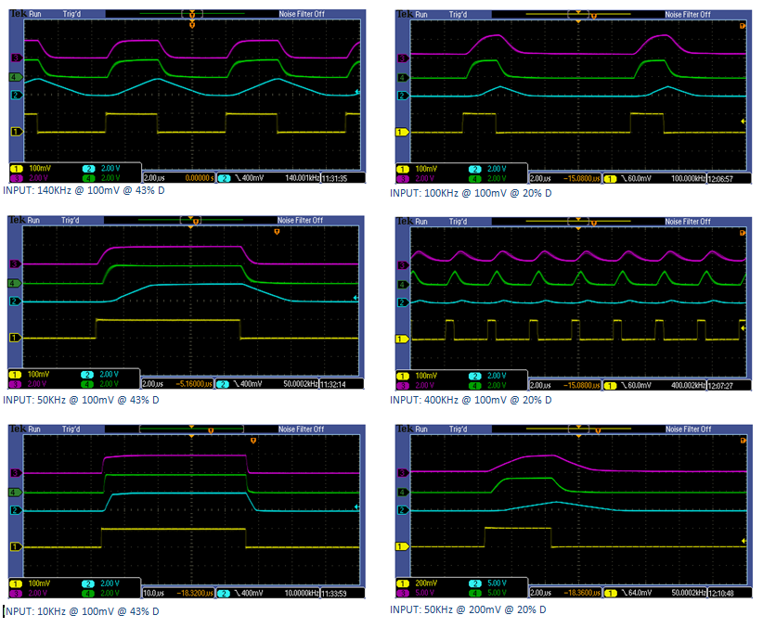Click channel 3 marker in the 140KHz capture
Screen dimensions: 763x628
tap(17, 58)
